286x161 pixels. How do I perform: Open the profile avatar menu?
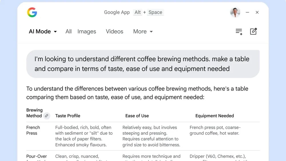pyautogui.click(x=235, y=12)
